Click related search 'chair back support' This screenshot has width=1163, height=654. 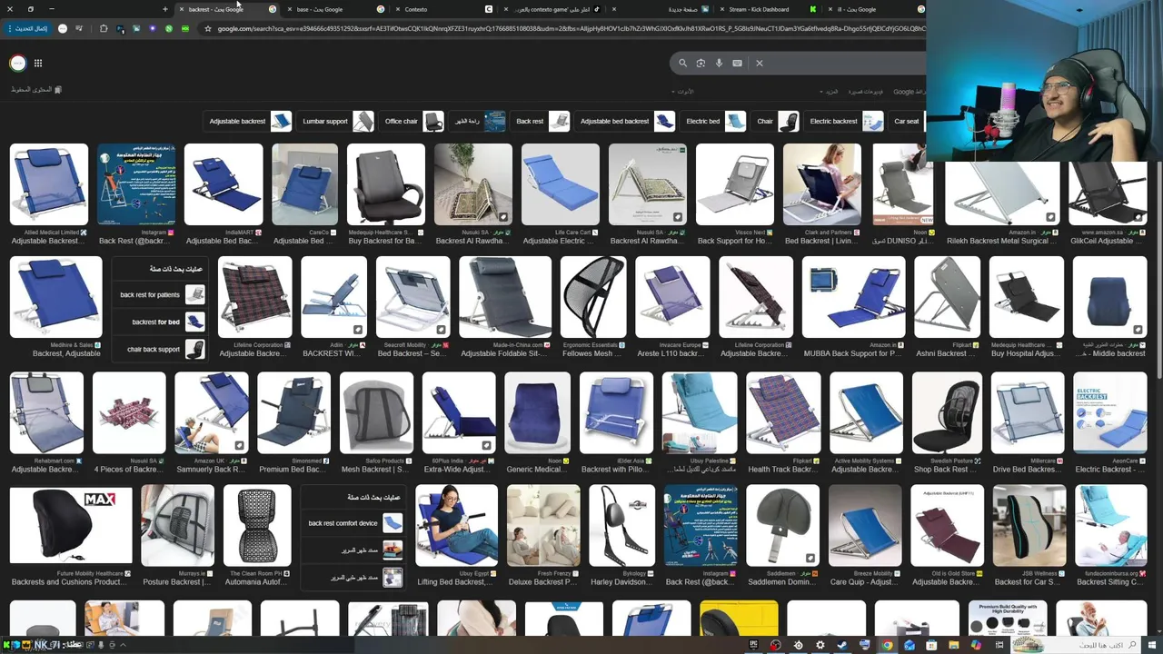click(161, 349)
